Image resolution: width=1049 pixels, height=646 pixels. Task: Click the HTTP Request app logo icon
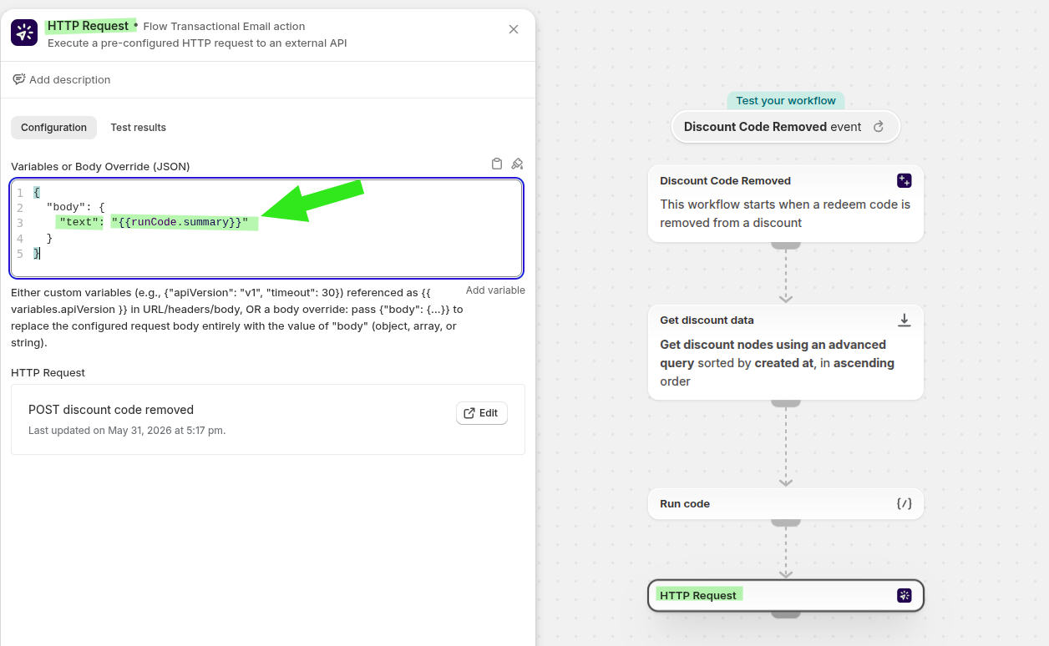(x=24, y=33)
